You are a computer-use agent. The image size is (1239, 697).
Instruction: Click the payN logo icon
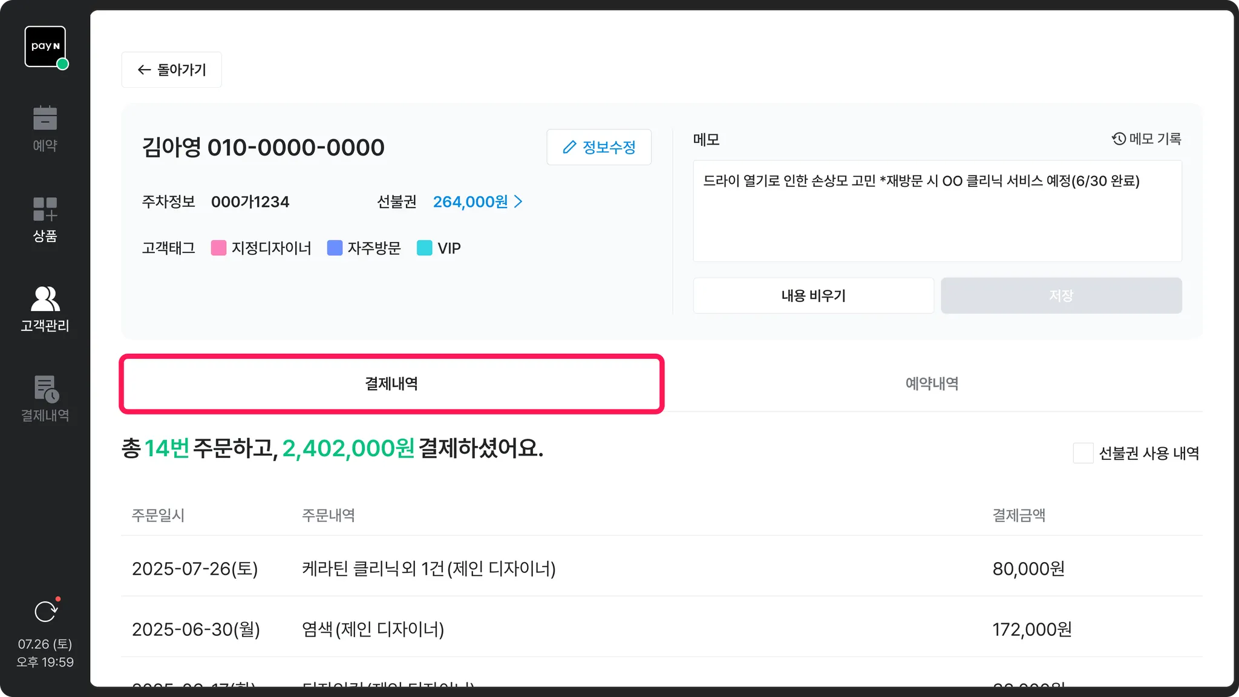click(45, 47)
